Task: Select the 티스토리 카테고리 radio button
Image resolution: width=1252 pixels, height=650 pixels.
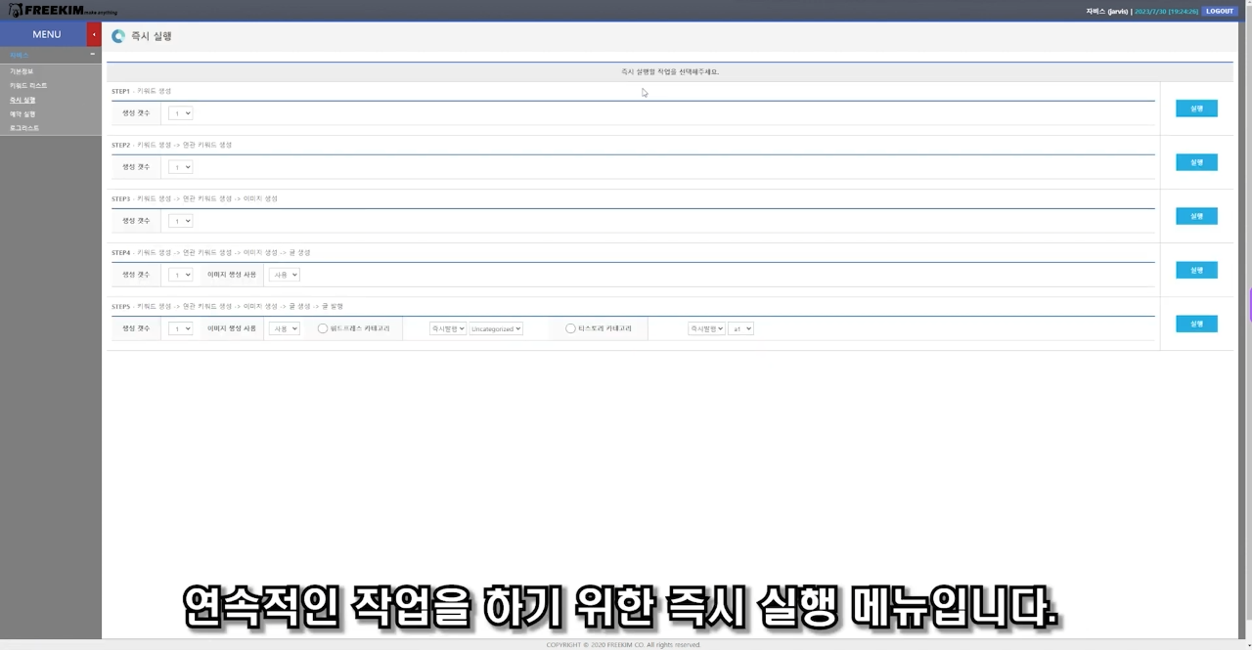Action: tap(571, 328)
